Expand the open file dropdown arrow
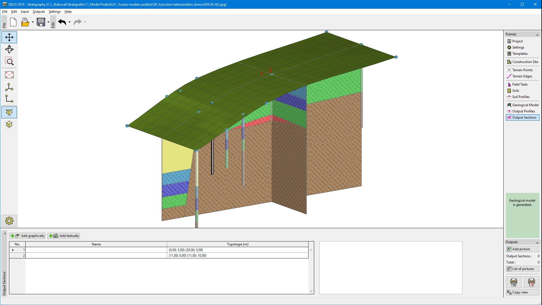Image resolution: width=542 pixels, height=305 pixels. (33, 22)
